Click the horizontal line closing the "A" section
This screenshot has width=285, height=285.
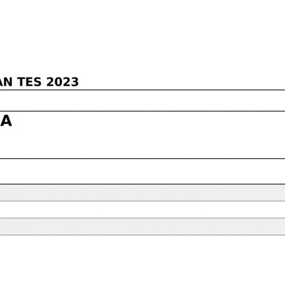pyautogui.click(x=142, y=159)
